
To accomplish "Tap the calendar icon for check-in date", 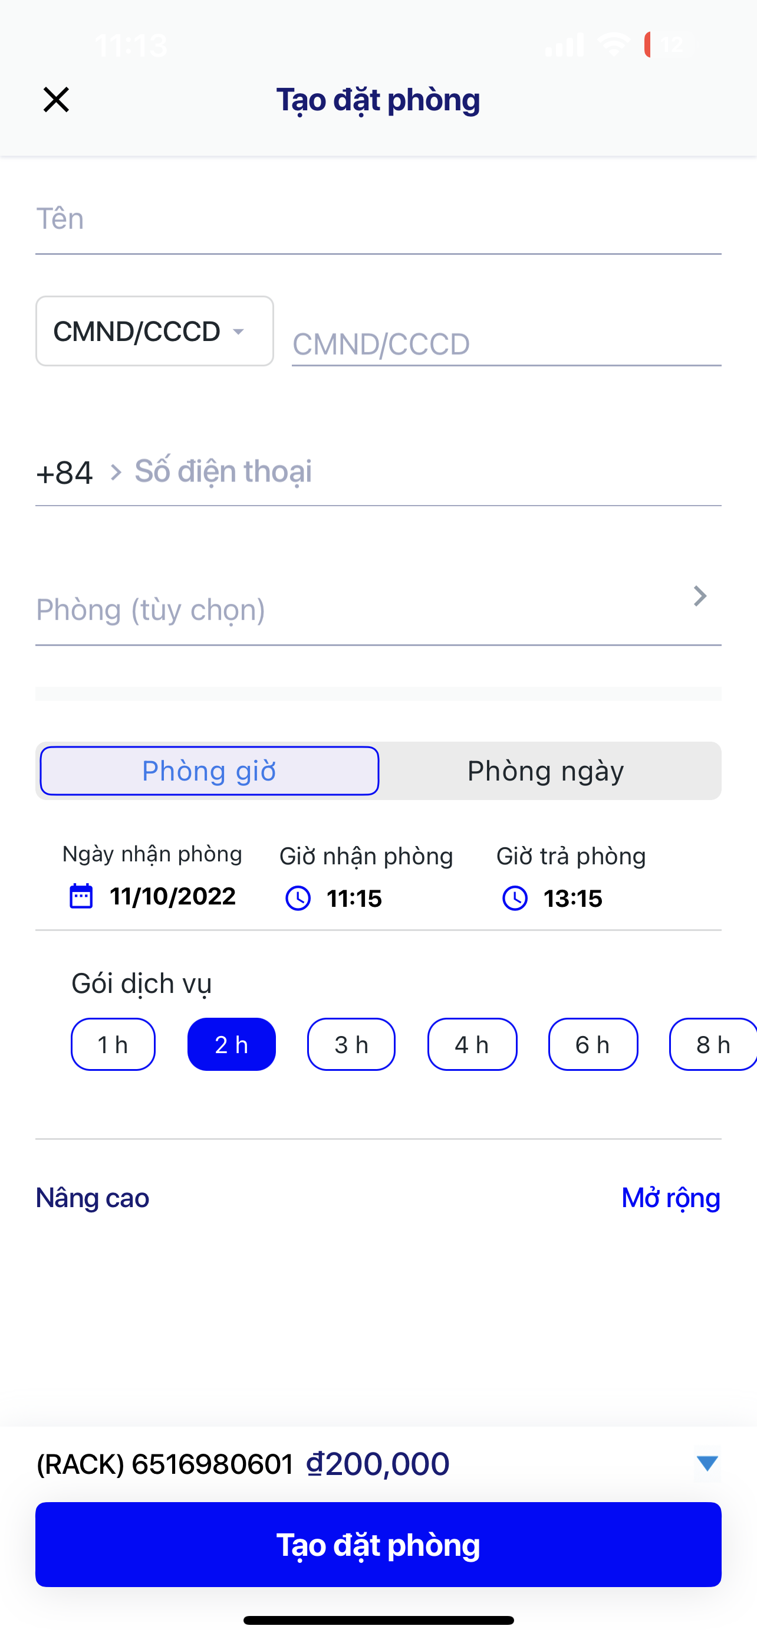I will pos(81,896).
